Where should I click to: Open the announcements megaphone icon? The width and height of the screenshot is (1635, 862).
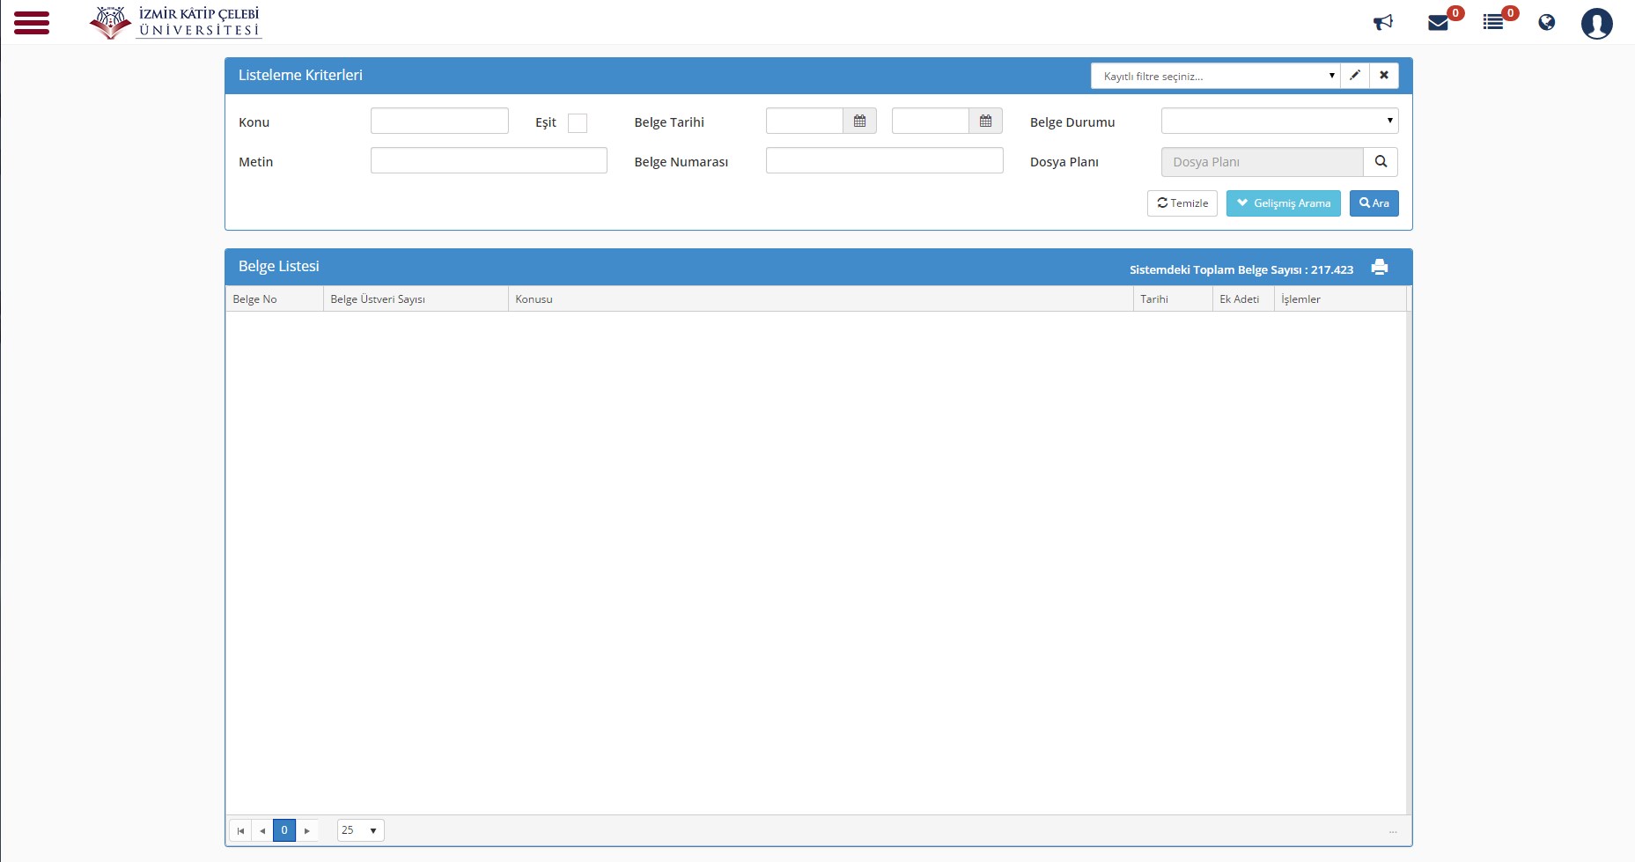coord(1383,22)
